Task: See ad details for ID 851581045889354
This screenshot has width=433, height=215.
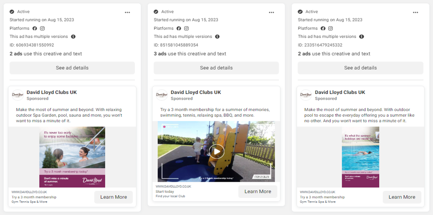Action: pyautogui.click(x=216, y=68)
